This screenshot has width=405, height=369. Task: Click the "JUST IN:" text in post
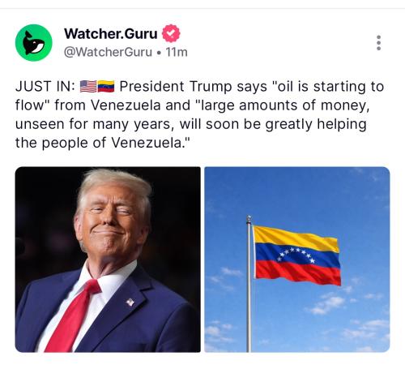(45, 87)
